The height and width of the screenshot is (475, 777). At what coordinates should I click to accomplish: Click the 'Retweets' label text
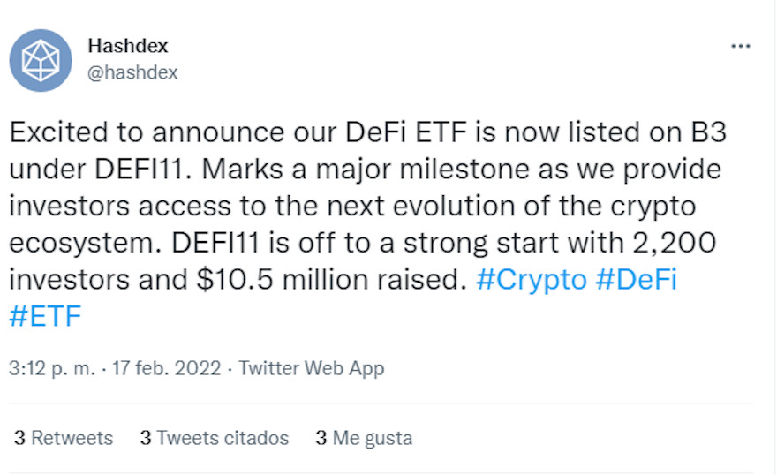coord(72,438)
